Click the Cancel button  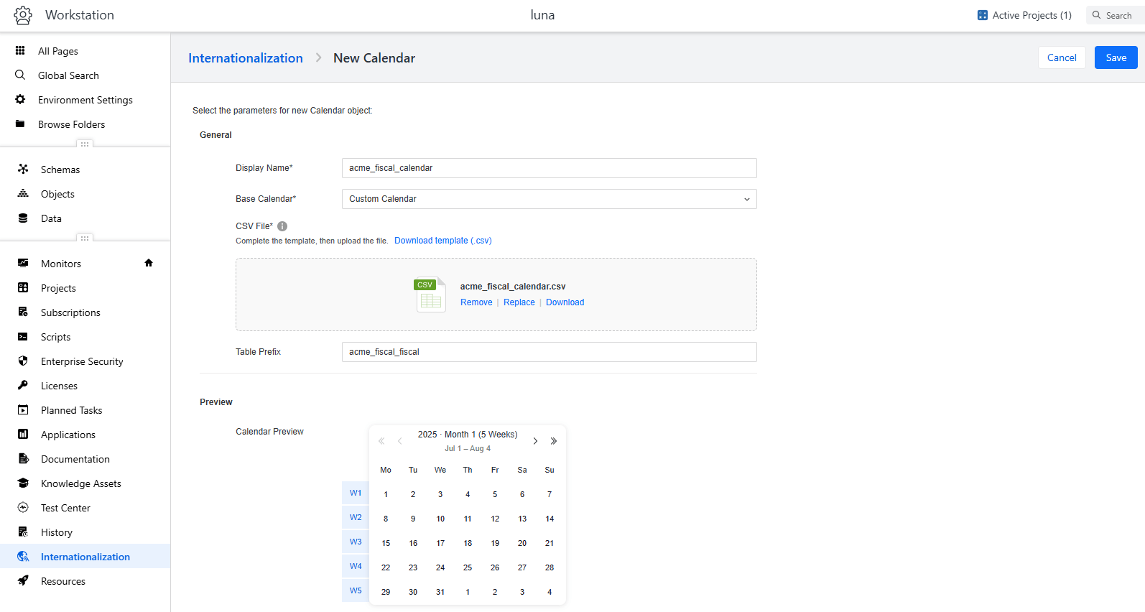pos(1062,57)
